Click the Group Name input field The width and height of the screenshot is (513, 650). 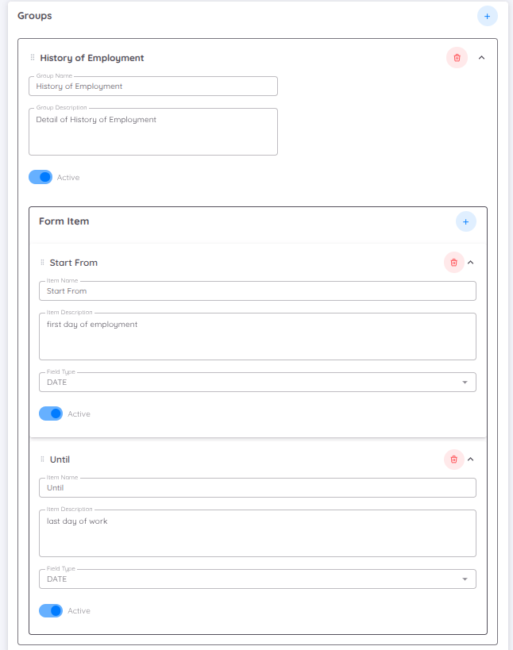pos(152,86)
